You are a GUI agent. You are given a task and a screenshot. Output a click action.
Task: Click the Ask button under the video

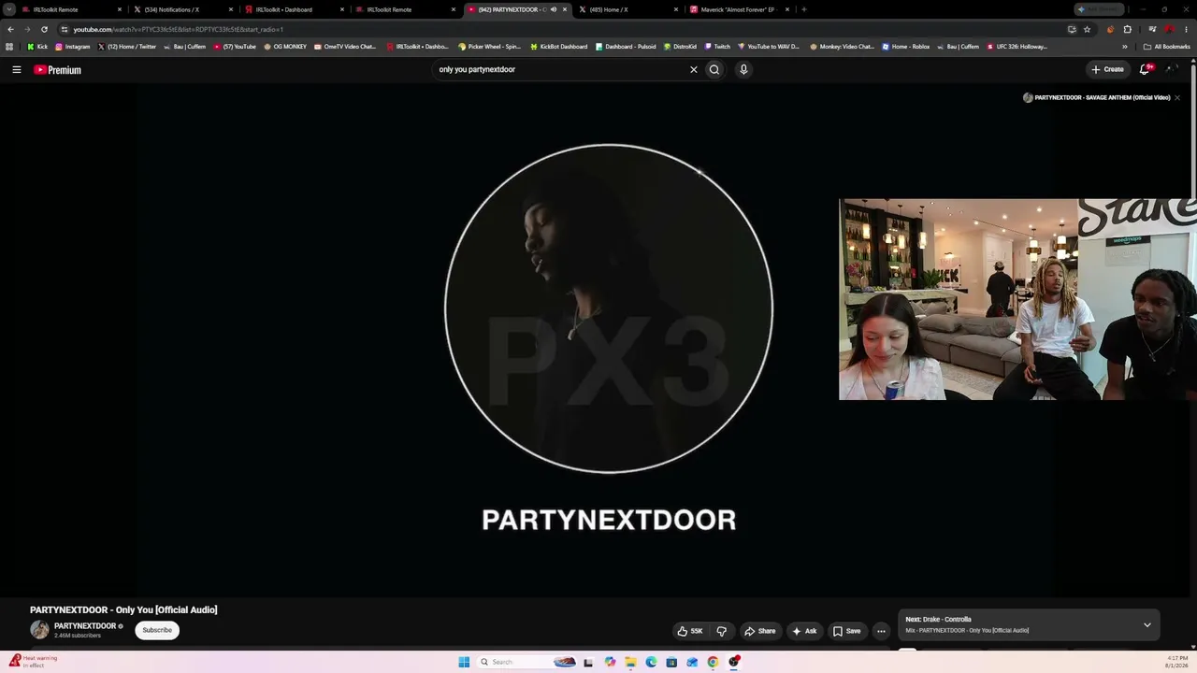coord(804,631)
